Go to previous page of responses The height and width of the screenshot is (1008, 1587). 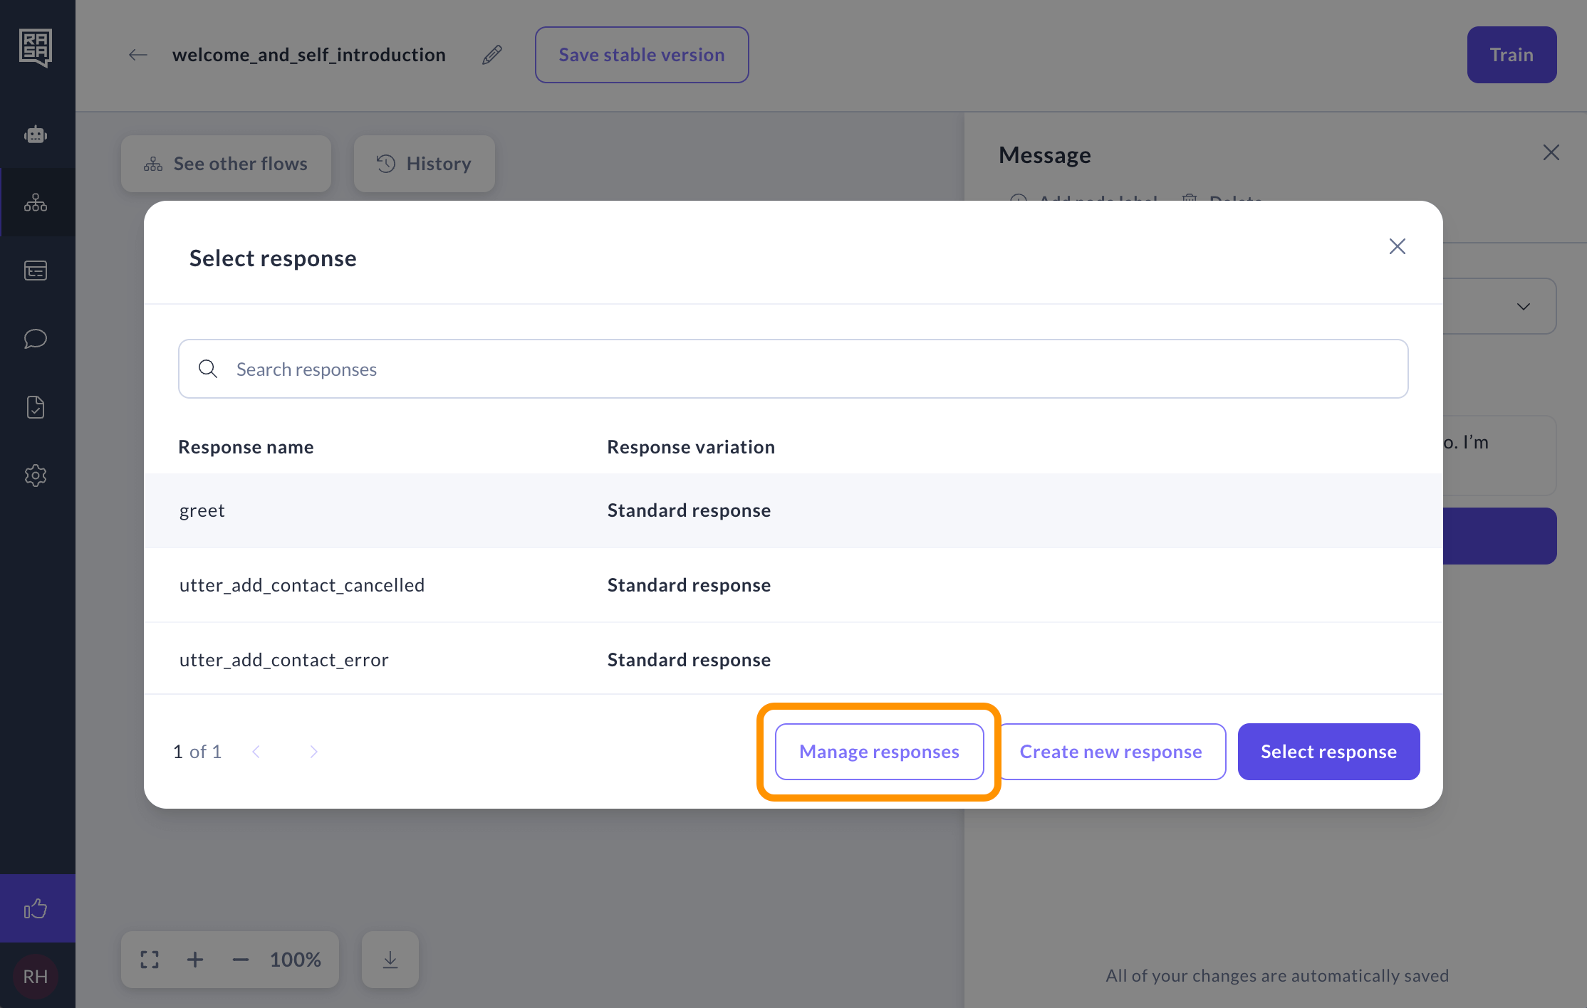coord(256,752)
